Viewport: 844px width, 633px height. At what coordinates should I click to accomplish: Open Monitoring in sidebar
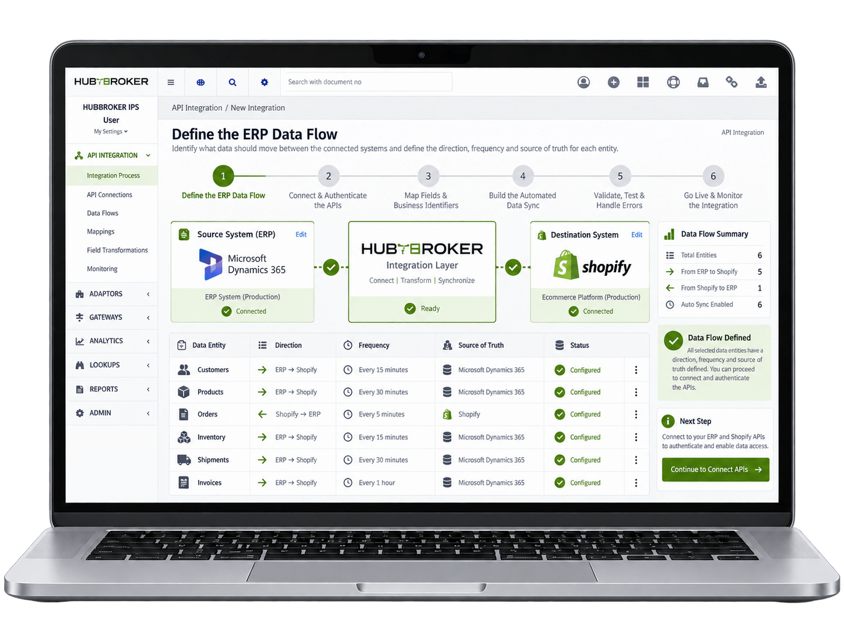[102, 269]
